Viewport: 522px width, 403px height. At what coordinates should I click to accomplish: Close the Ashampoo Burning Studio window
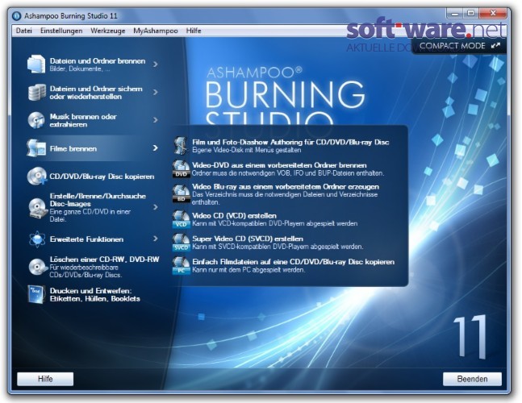pos(493,14)
